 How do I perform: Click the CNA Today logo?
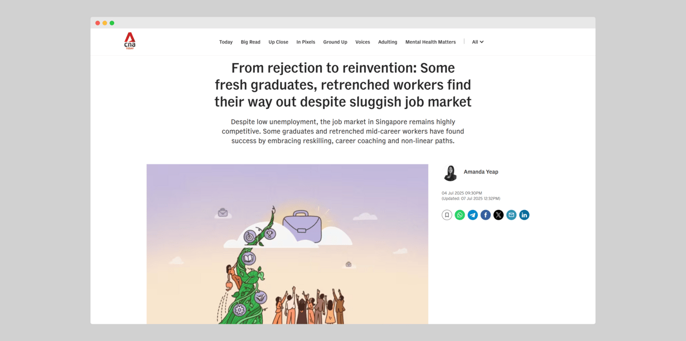pos(130,41)
